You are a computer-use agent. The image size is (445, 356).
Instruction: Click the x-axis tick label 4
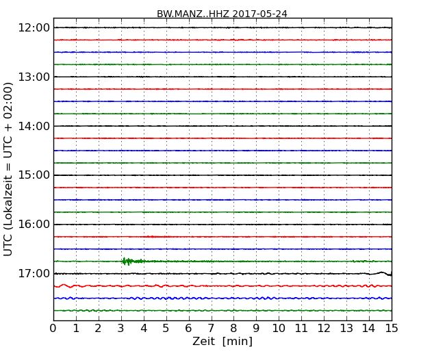click(x=144, y=328)
